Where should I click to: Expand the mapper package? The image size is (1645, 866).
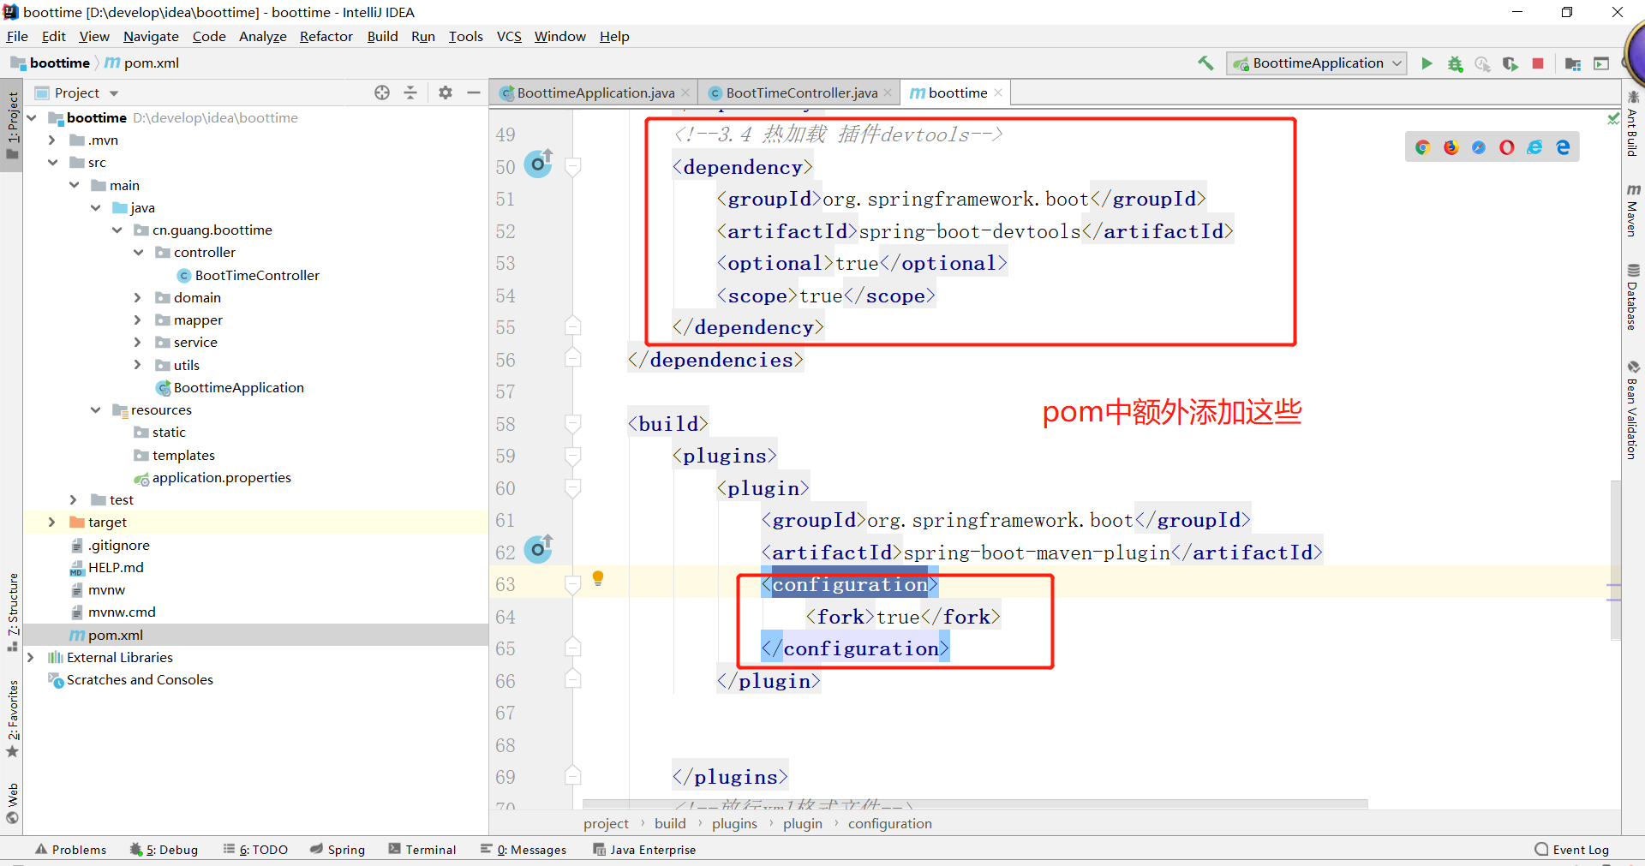[137, 320]
